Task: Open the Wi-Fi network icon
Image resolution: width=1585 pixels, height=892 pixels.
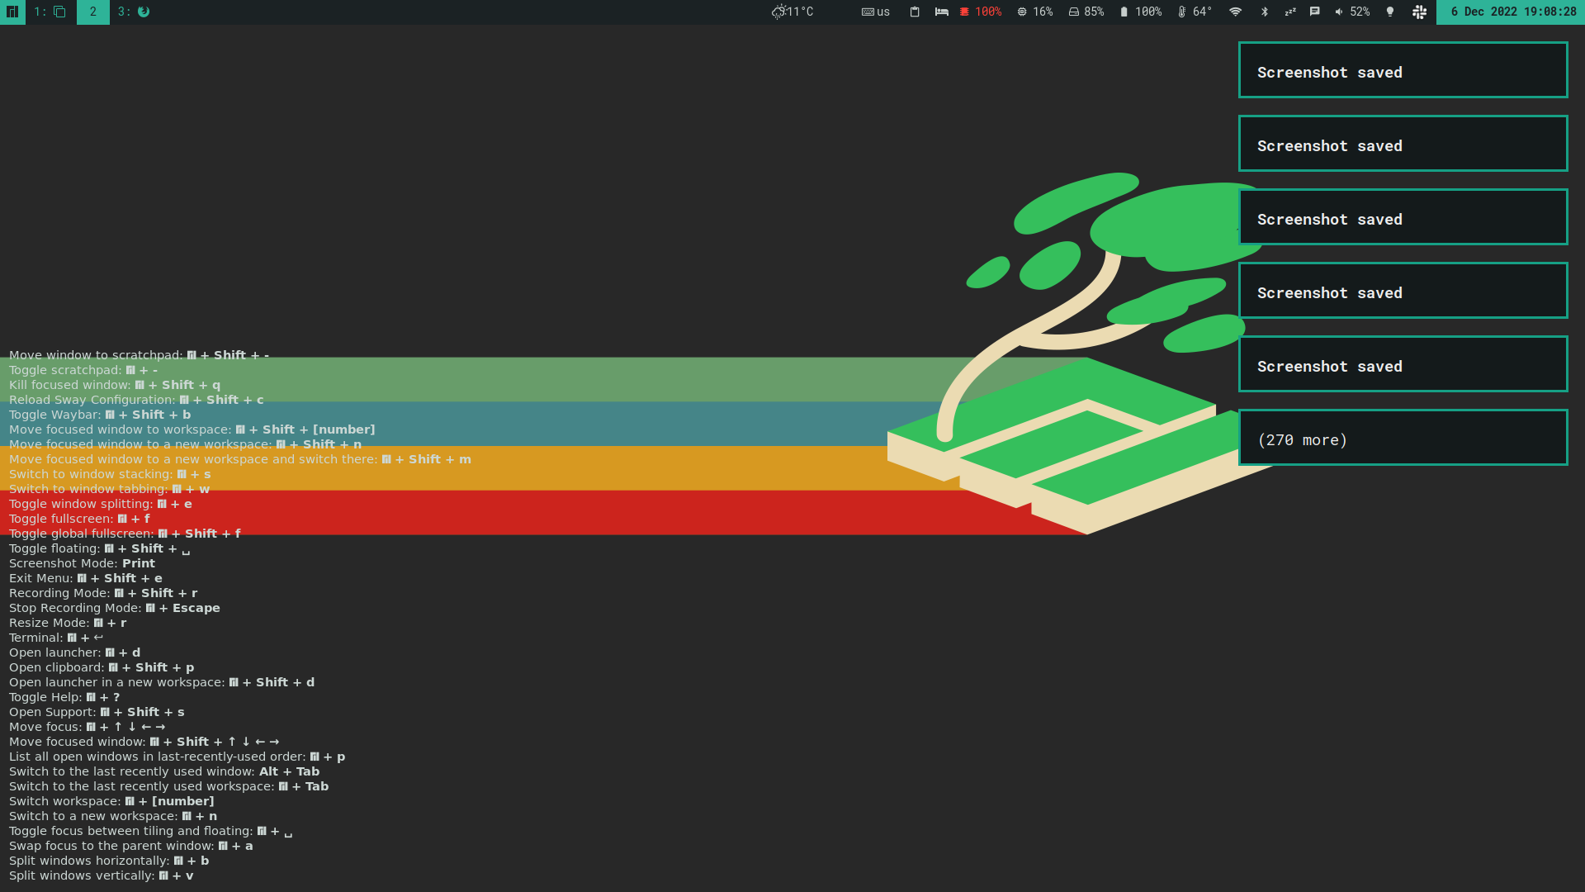Action: (x=1236, y=12)
